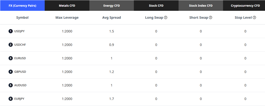Click the Avg Spread column header

point(112,18)
